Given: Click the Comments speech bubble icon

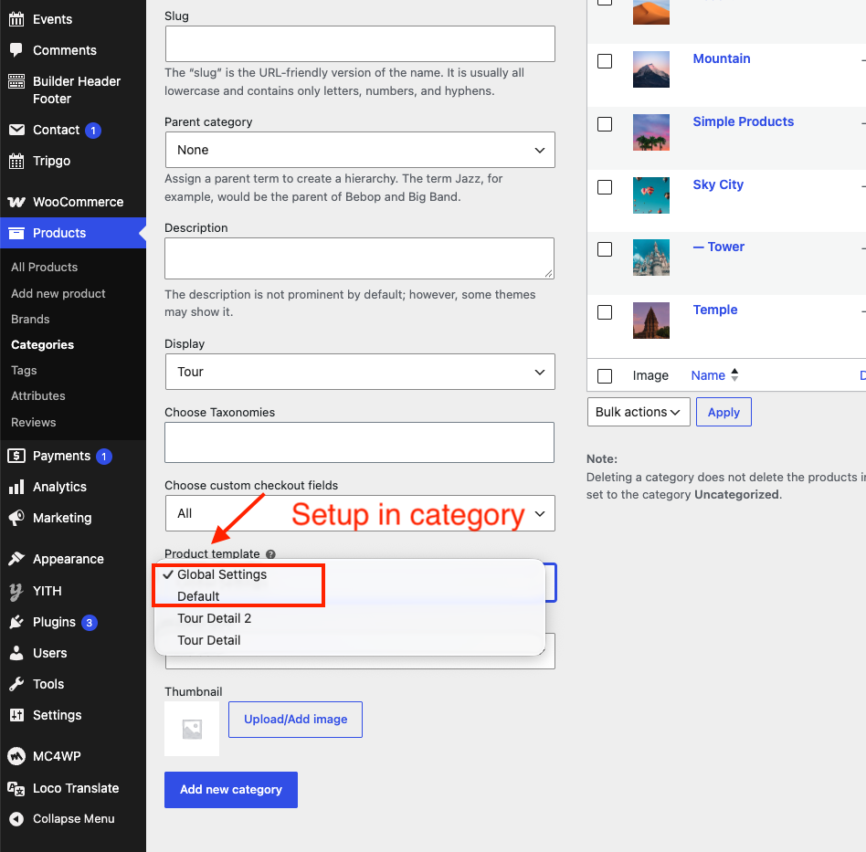Looking at the screenshot, I should tap(16, 50).
